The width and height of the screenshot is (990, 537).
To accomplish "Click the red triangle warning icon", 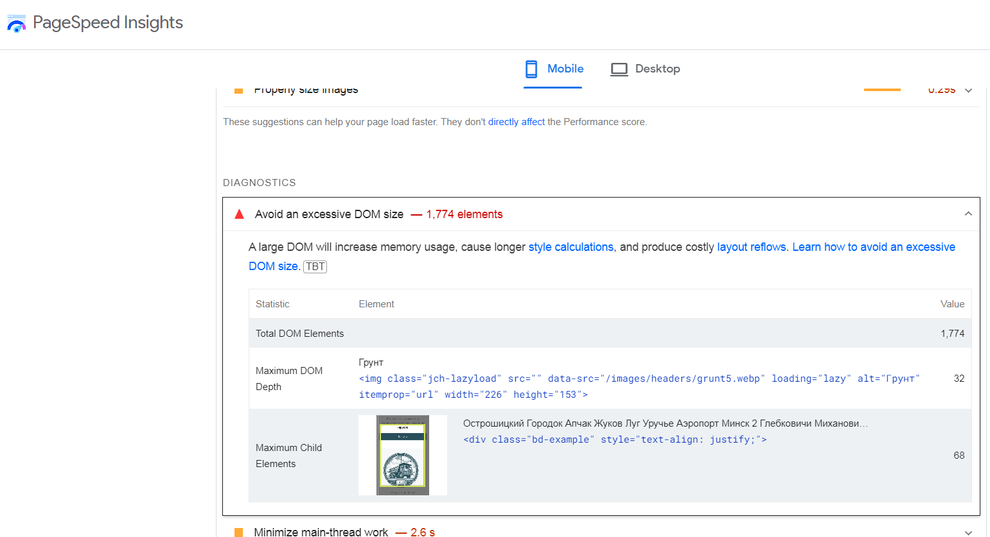I will point(240,214).
